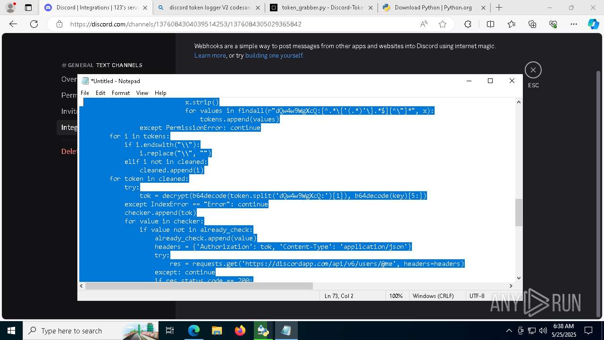The image size is (604, 340).
Task: Click the clock showing 6:38 AM
Action: click(563, 326)
